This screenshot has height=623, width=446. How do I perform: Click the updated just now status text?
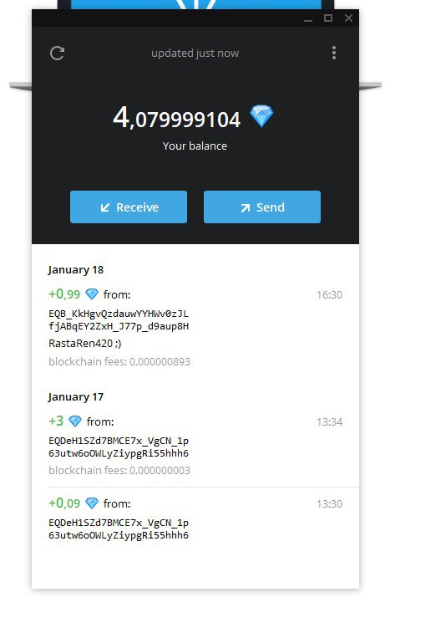(x=195, y=54)
